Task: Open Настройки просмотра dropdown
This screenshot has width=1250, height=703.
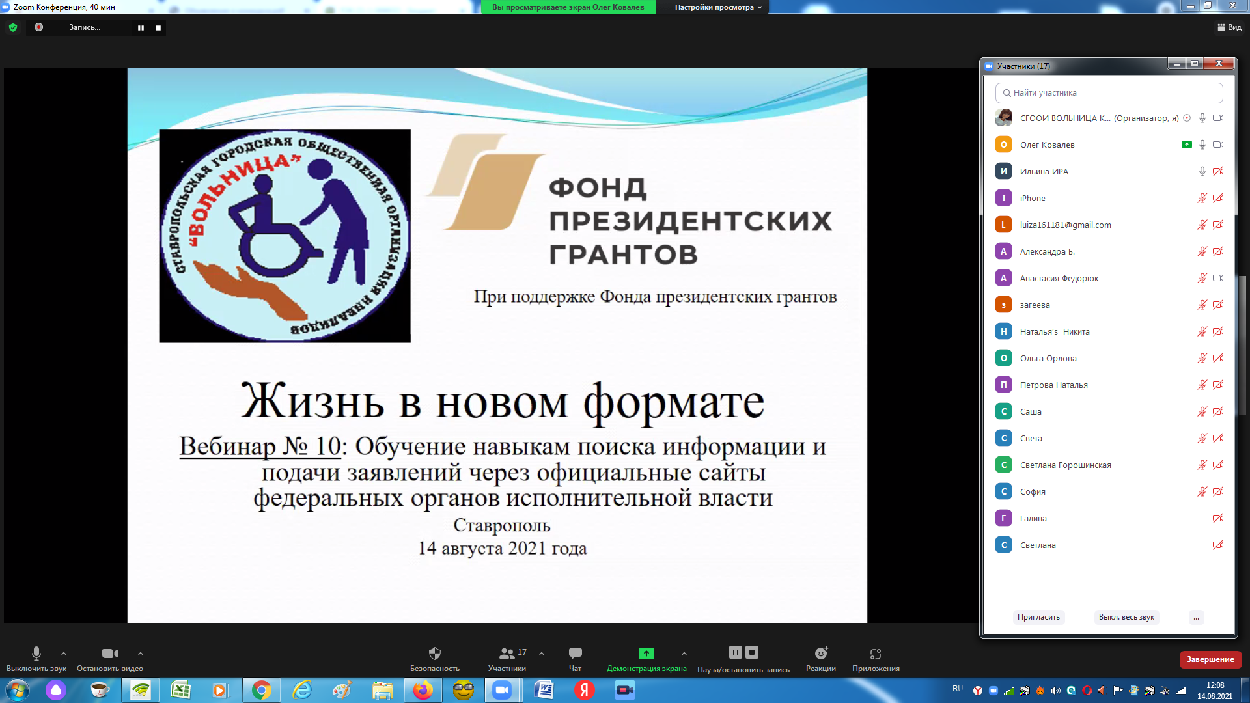Action: [x=717, y=7]
